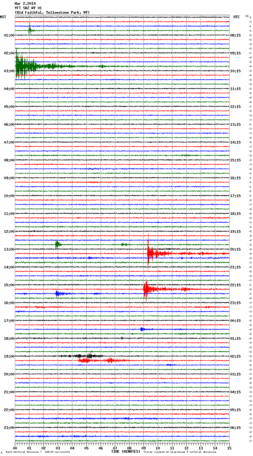Click the "18:15" UTC time label
Viewport: 253px width, 456px height.
coord(235,214)
